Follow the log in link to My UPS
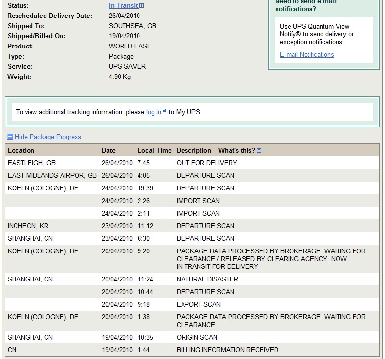 (154, 112)
